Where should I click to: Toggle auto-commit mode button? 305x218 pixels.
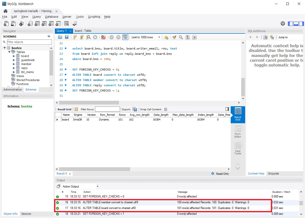point(125,37)
